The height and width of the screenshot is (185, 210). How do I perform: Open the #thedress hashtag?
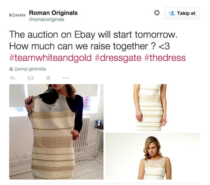tap(165, 58)
